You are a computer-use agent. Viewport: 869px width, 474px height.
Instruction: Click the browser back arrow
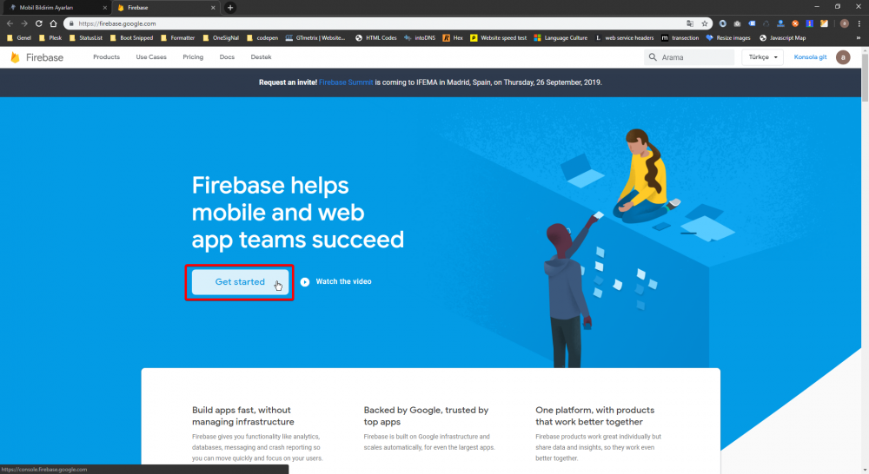click(10, 23)
